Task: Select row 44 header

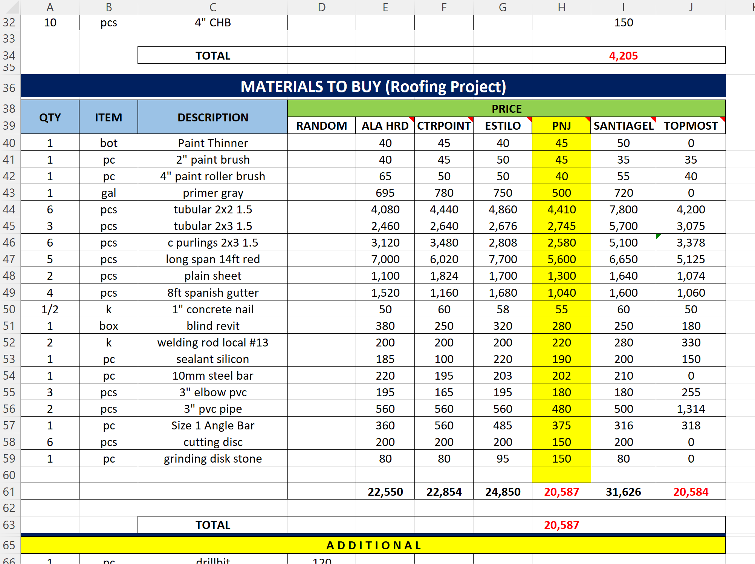Action: coord(9,209)
